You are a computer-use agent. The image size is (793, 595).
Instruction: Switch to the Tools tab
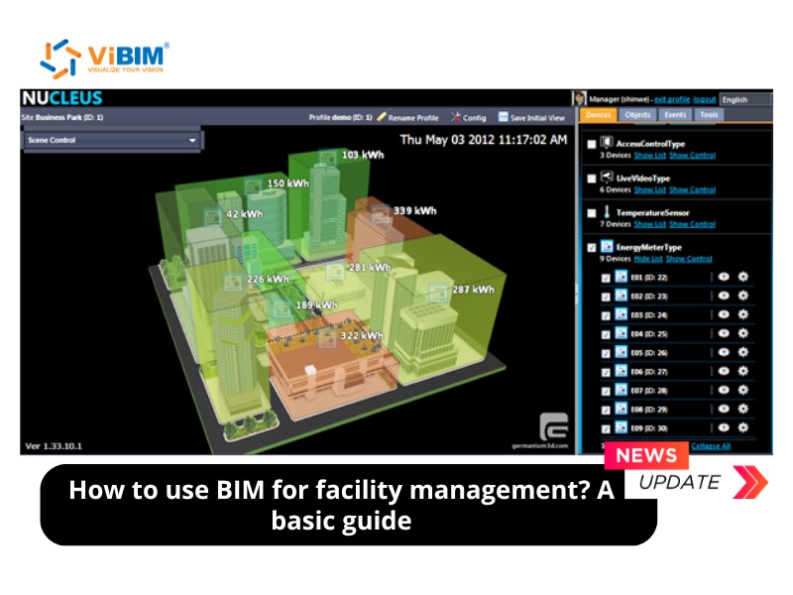point(709,115)
